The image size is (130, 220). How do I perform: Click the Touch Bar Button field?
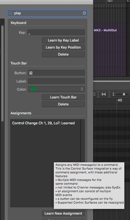(56, 73)
